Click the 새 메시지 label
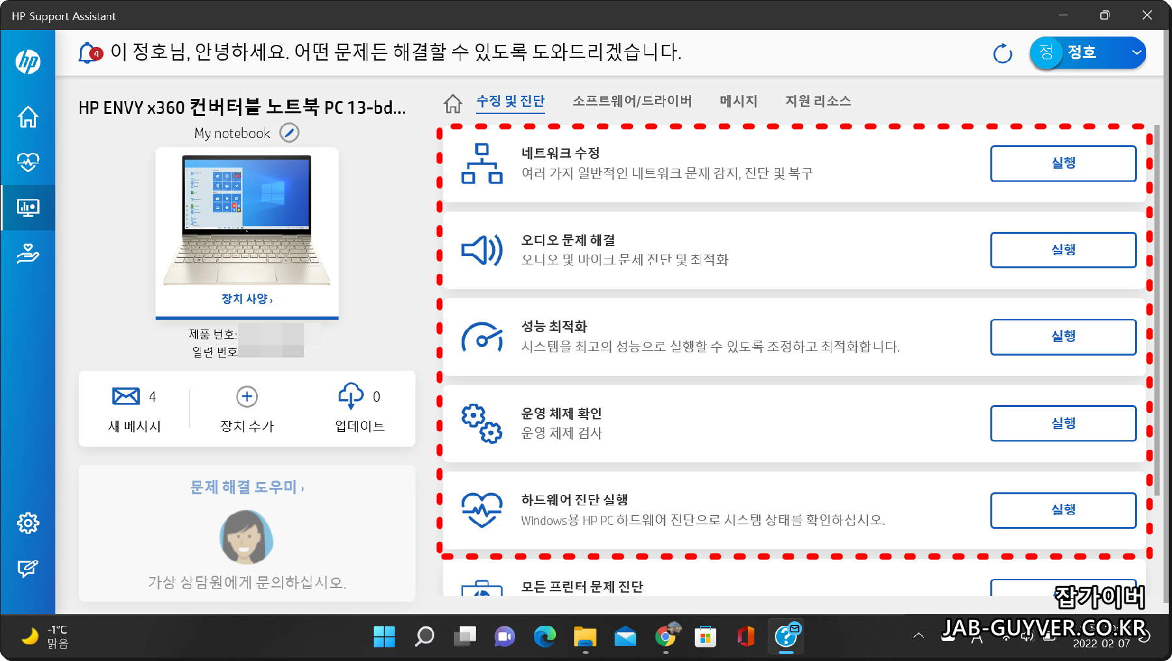Viewport: 1172px width, 661px height. (x=134, y=426)
